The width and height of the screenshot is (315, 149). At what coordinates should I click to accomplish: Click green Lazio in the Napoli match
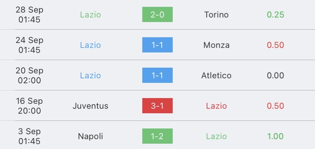click(216, 136)
